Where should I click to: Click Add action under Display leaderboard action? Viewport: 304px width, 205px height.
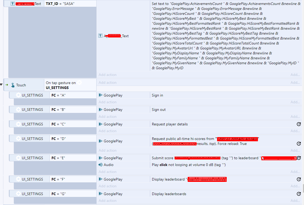107,186
